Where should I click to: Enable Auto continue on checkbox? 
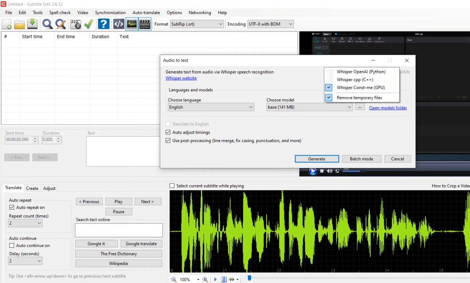pos(12,245)
